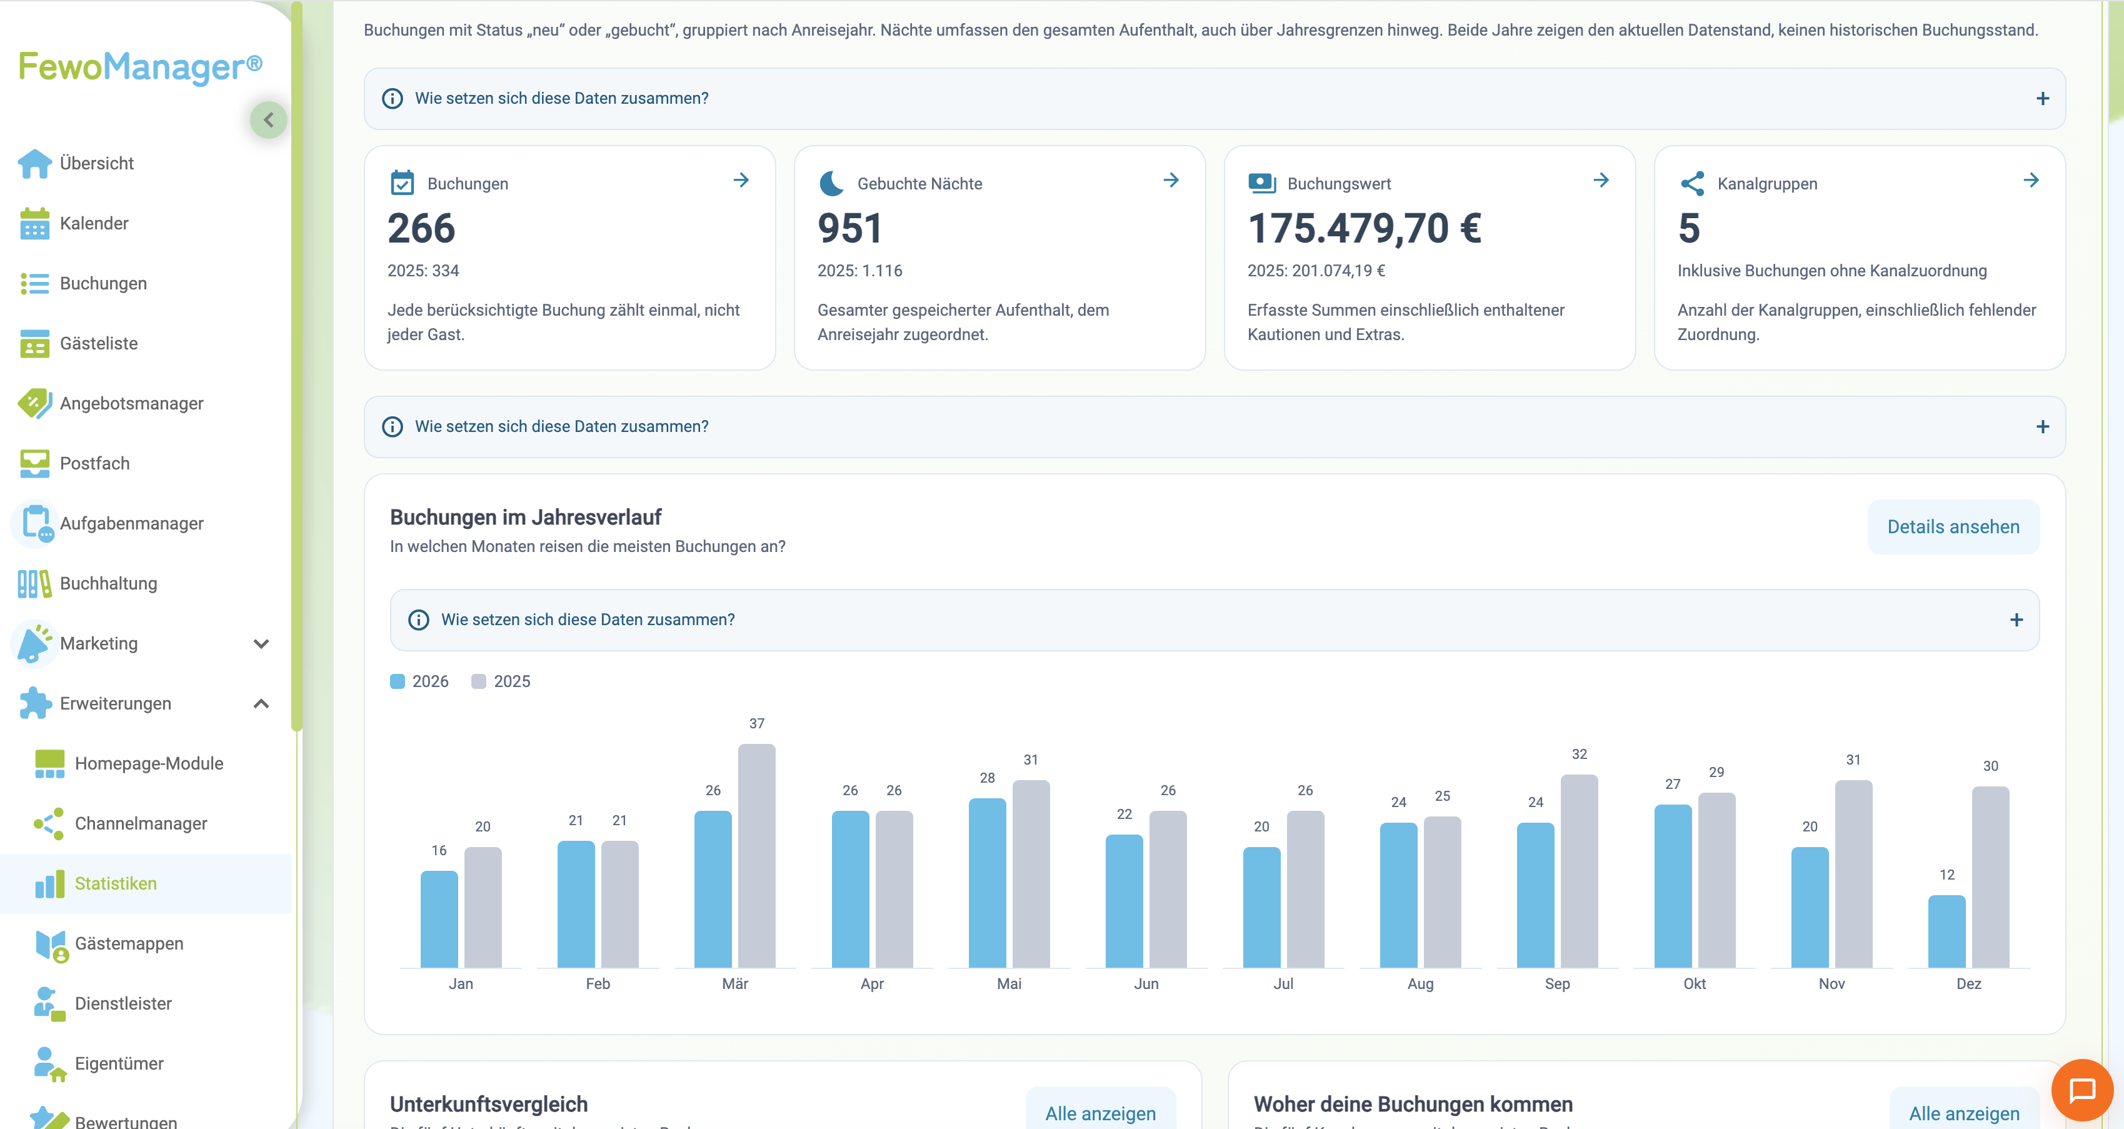Click the Übersicht house icon
Image resolution: width=2124 pixels, height=1129 pixels.
[x=34, y=163]
